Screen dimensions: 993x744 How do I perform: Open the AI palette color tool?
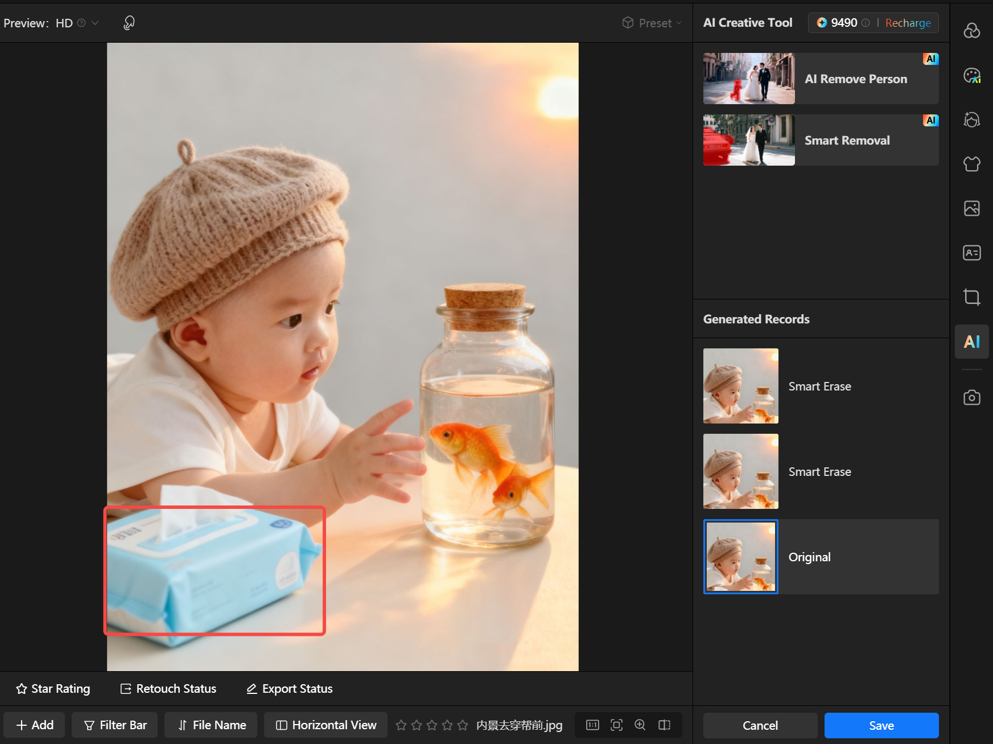[x=971, y=75]
